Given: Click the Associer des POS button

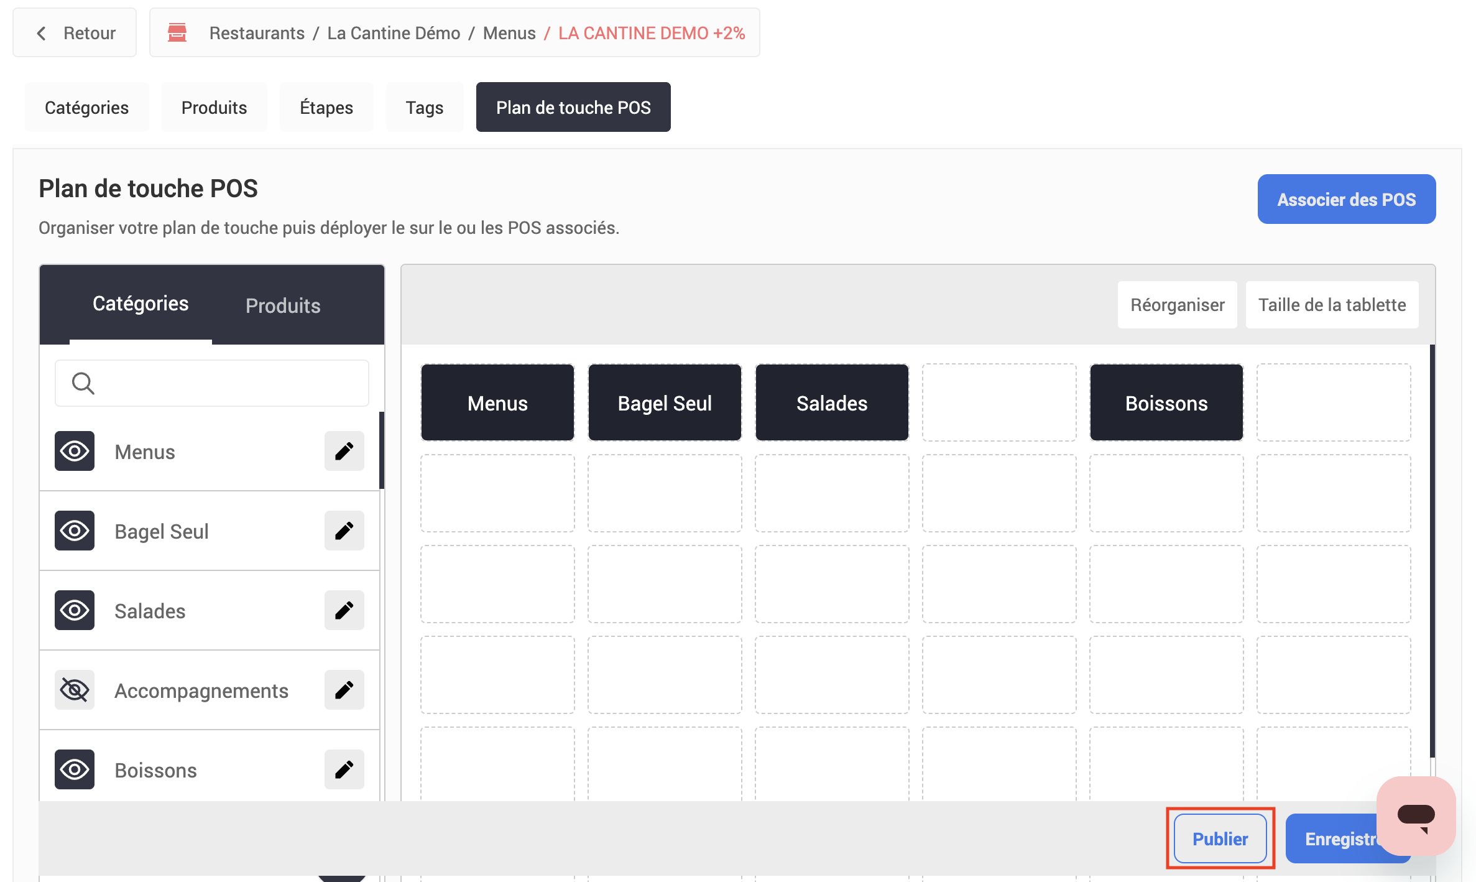Looking at the screenshot, I should [x=1346, y=199].
